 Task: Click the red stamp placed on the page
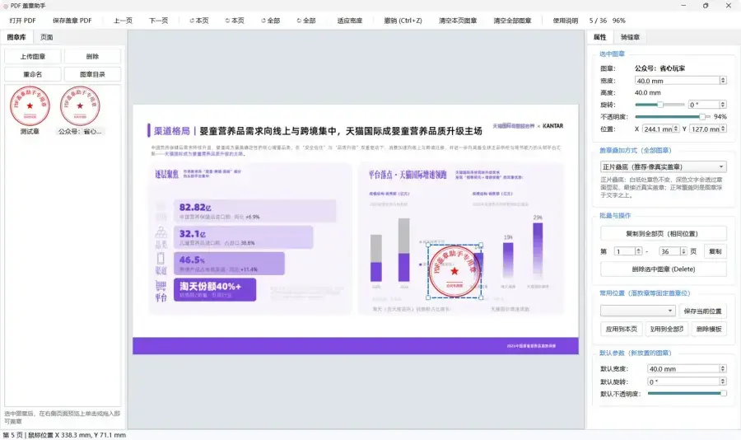point(454,271)
